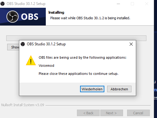Click the greyed-out Back button
Screen dimensions: 157x118
(x=88, y=113)
